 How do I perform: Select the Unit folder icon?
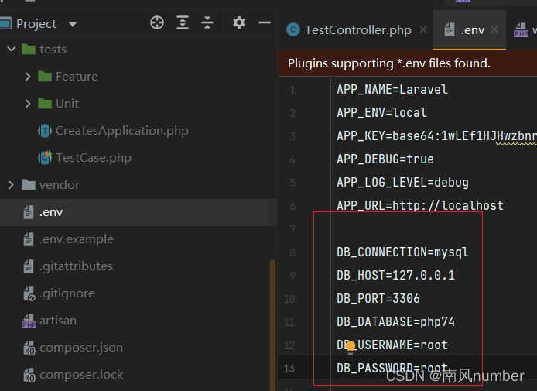tap(45, 104)
